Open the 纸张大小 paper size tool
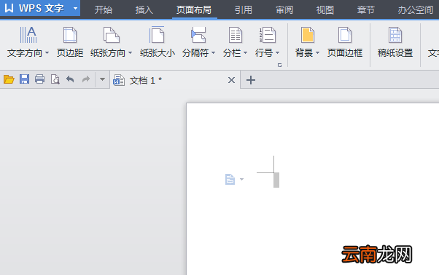This screenshot has width=439, height=275. click(x=158, y=41)
